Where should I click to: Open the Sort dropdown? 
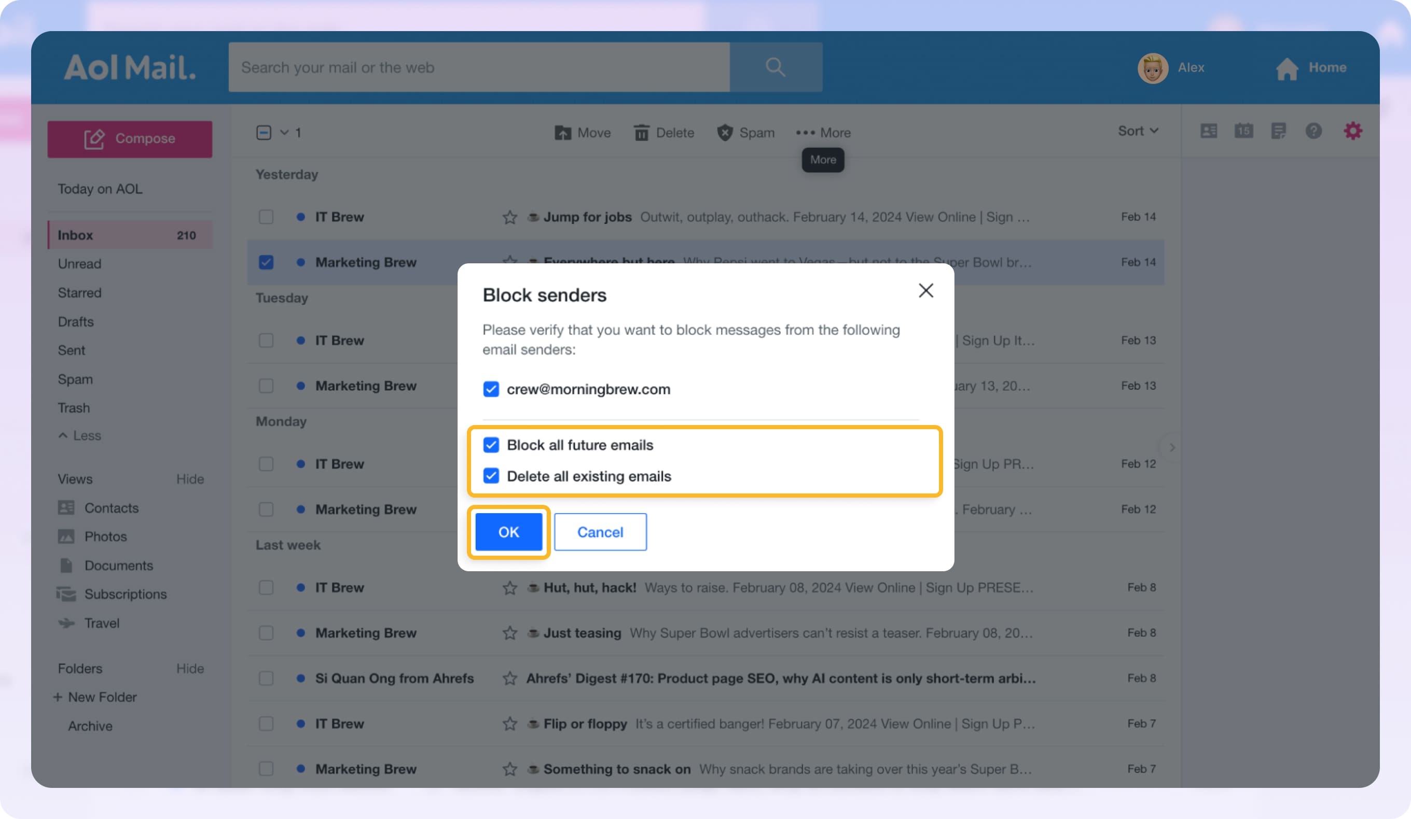[x=1137, y=131]
